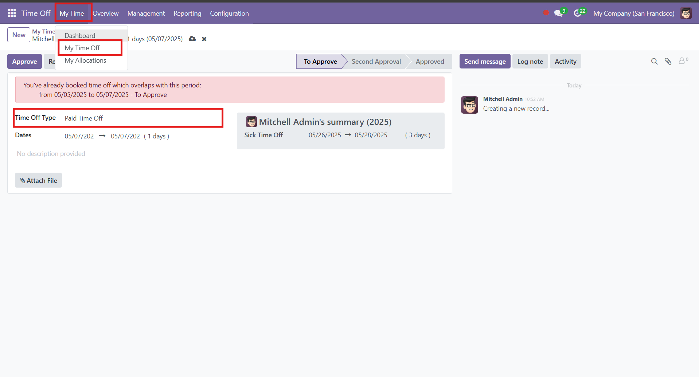Click Mitchell Admin's chatter avatar

tap(469, 105)
